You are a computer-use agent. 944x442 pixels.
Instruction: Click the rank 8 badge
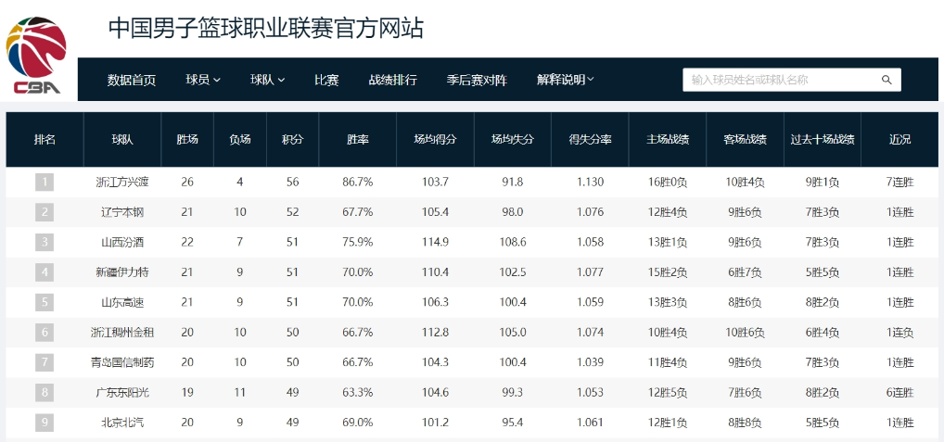click(x=45, y=392)
